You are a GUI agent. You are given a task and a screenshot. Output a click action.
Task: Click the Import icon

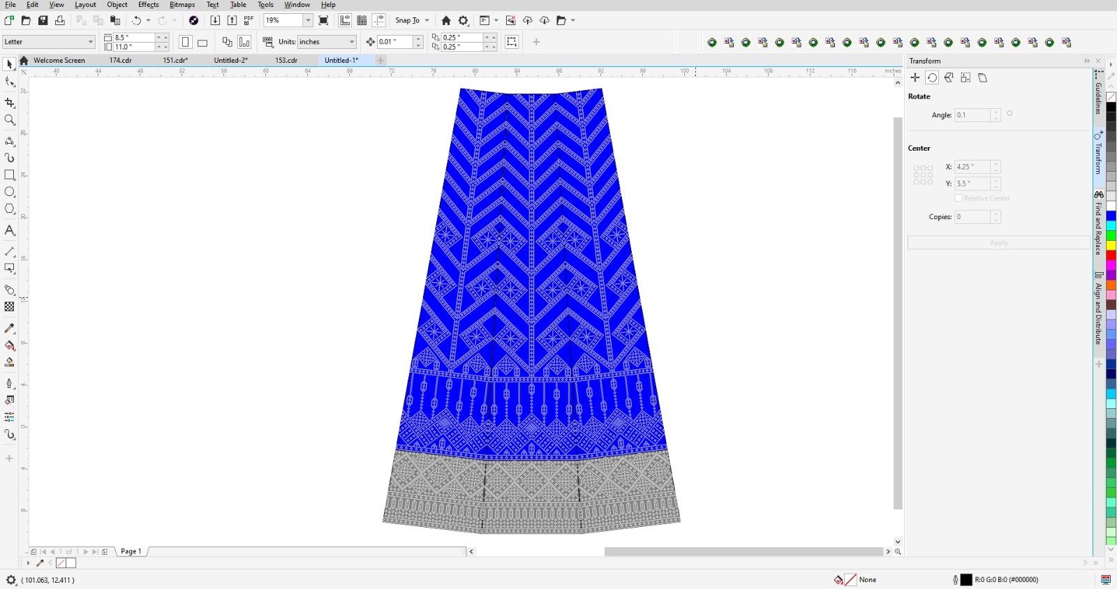click(x=215, y=20)
